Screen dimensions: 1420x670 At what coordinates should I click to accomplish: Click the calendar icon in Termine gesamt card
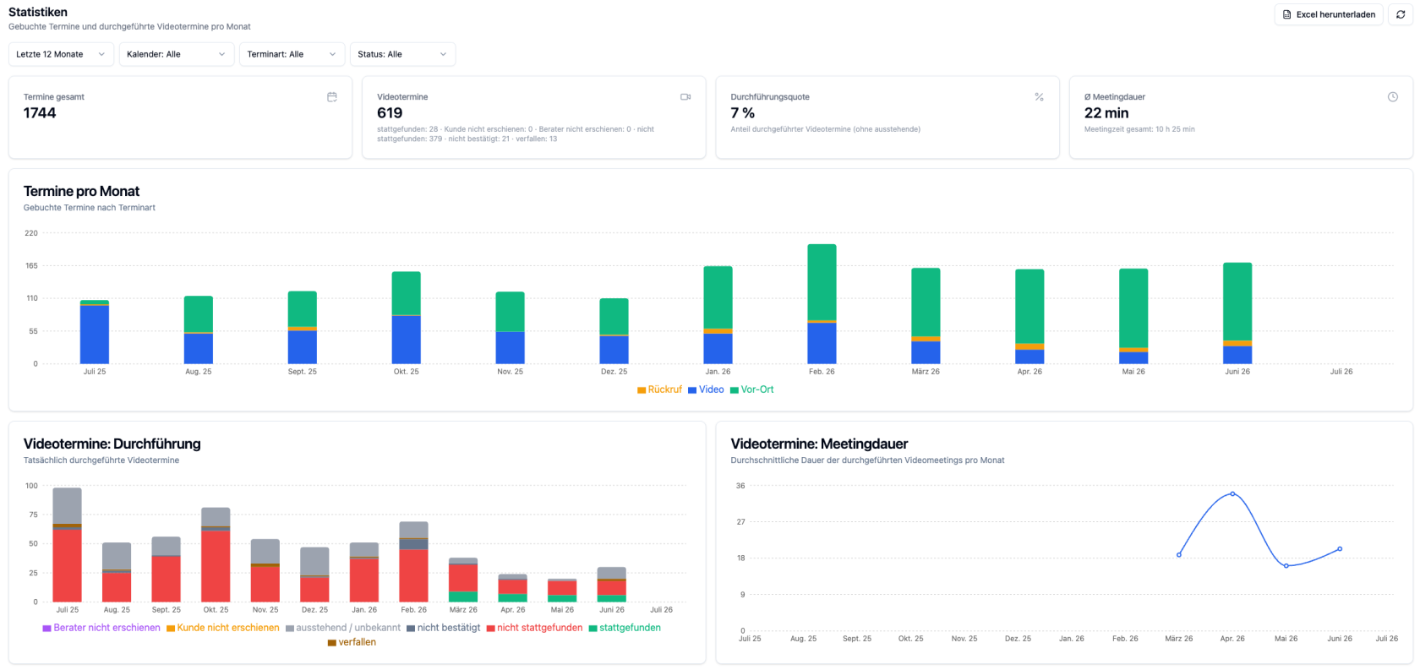pyautogui.click(x=332, y=97)
